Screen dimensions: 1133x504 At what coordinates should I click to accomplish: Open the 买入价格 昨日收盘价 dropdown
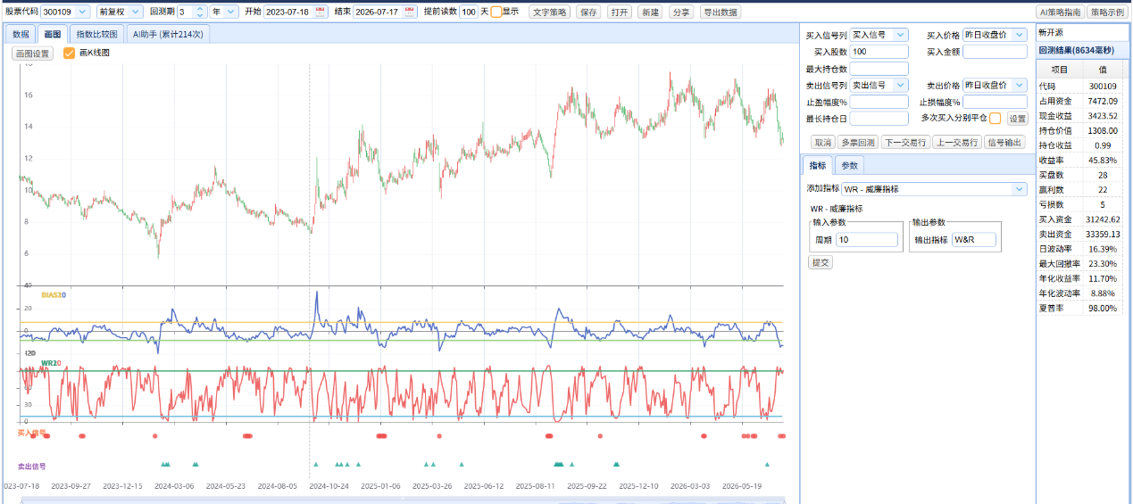tap(995, 35)
